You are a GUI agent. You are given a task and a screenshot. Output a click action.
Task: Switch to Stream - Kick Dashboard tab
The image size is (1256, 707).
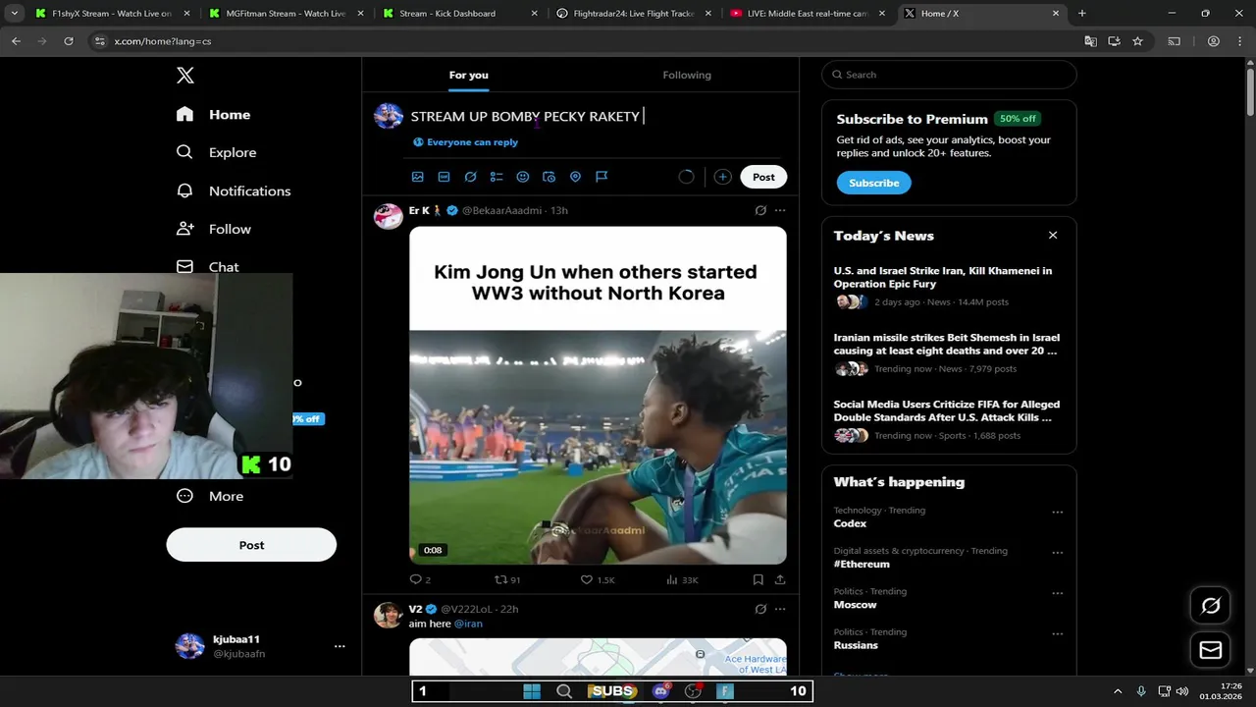pos(461,14)
